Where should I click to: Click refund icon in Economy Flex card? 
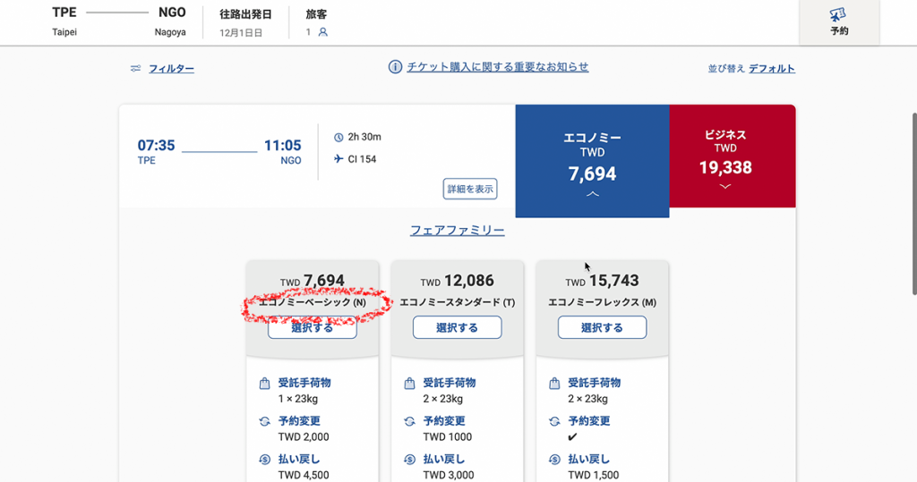point(554,460)
